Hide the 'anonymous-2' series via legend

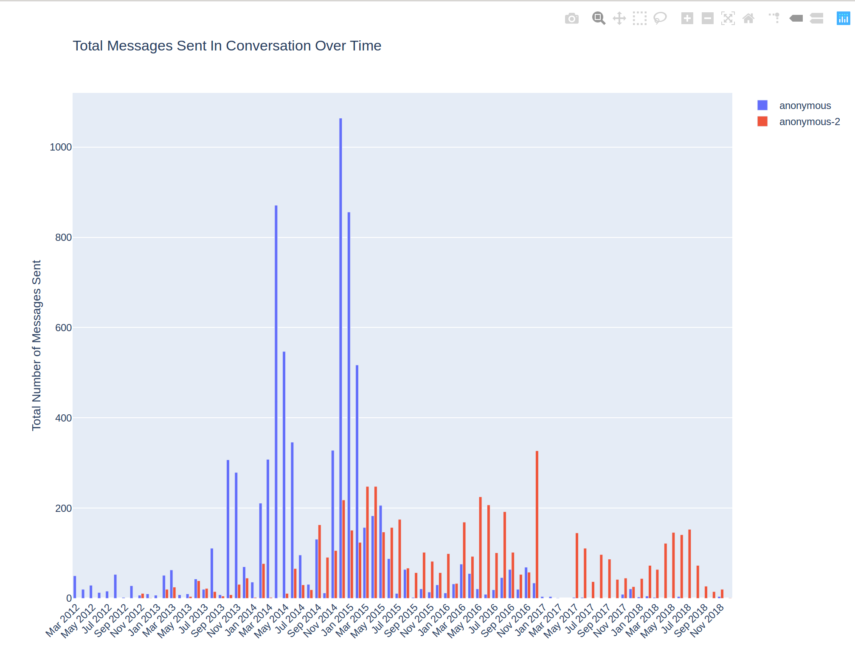tap(810, 122)
